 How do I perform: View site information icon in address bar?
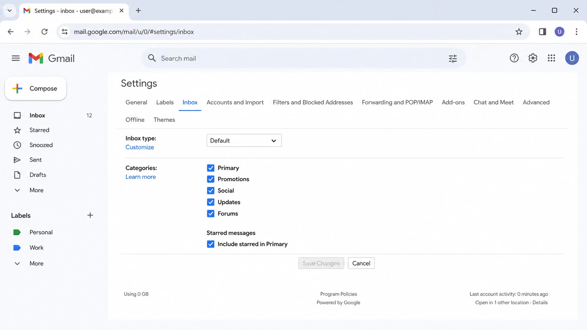65,32
